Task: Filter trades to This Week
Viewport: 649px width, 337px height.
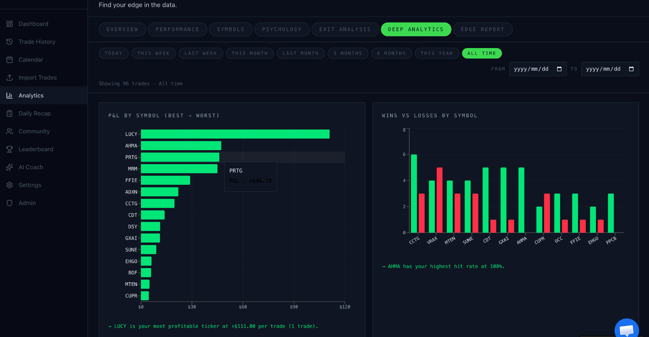Action: pos(153,53)
